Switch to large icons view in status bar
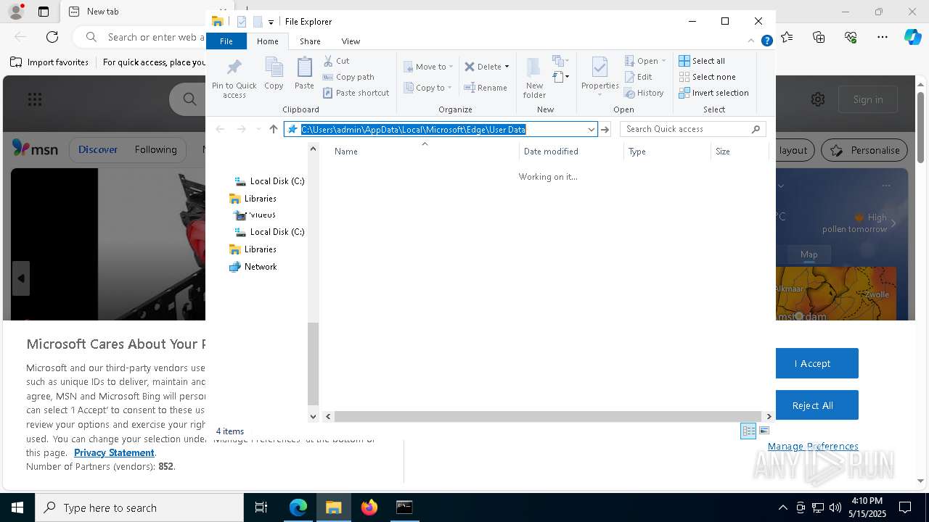929x522 pixels. click(764, 431)
